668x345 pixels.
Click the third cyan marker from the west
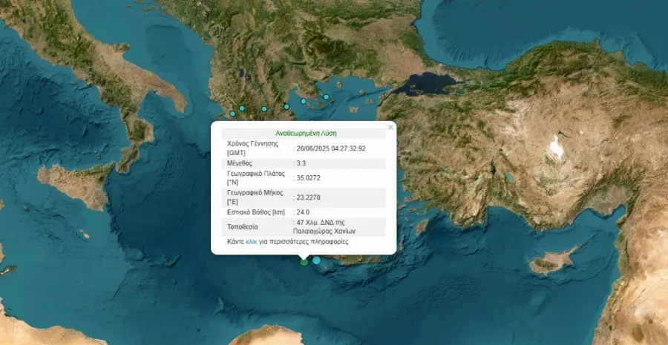[263, 108]
